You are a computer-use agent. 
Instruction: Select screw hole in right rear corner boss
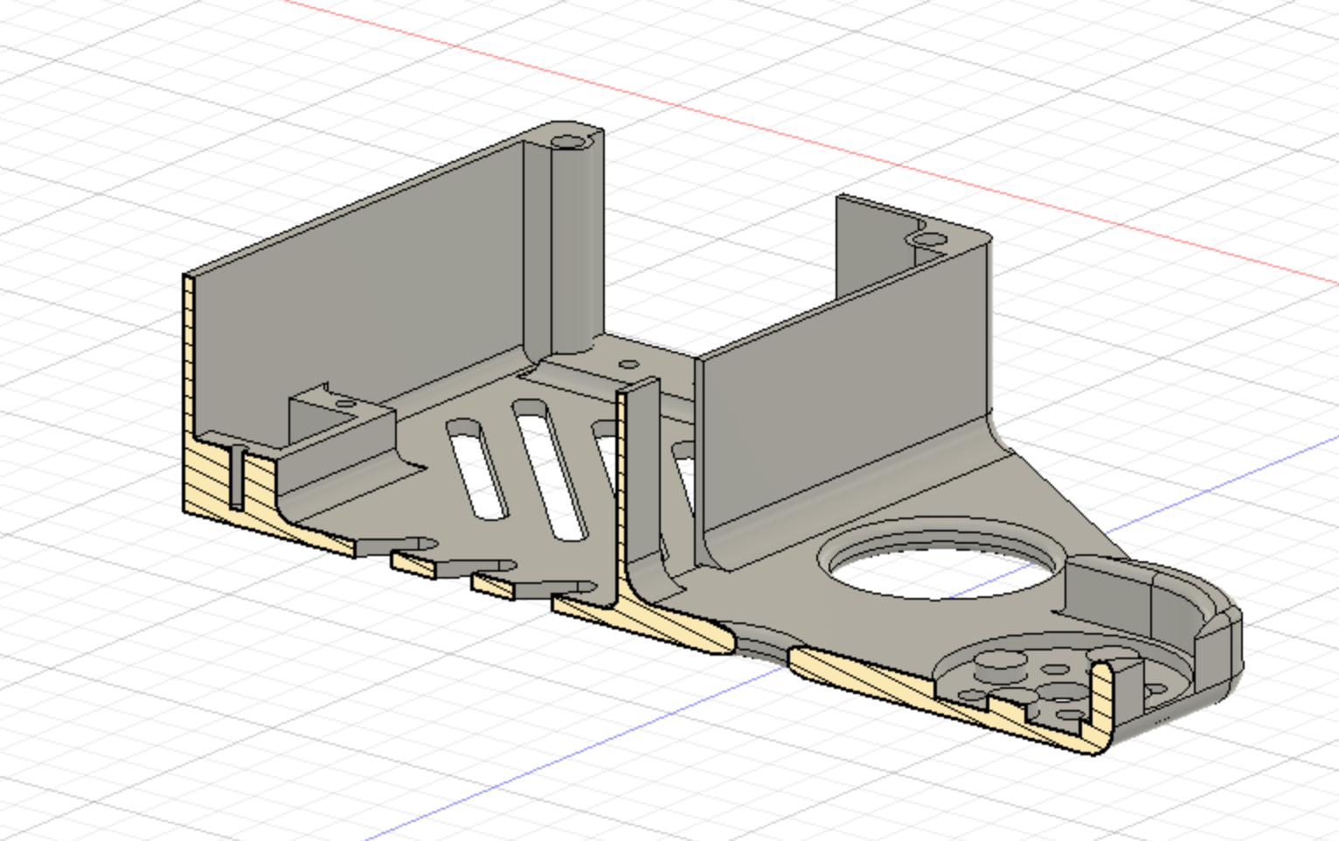point(930,238)
